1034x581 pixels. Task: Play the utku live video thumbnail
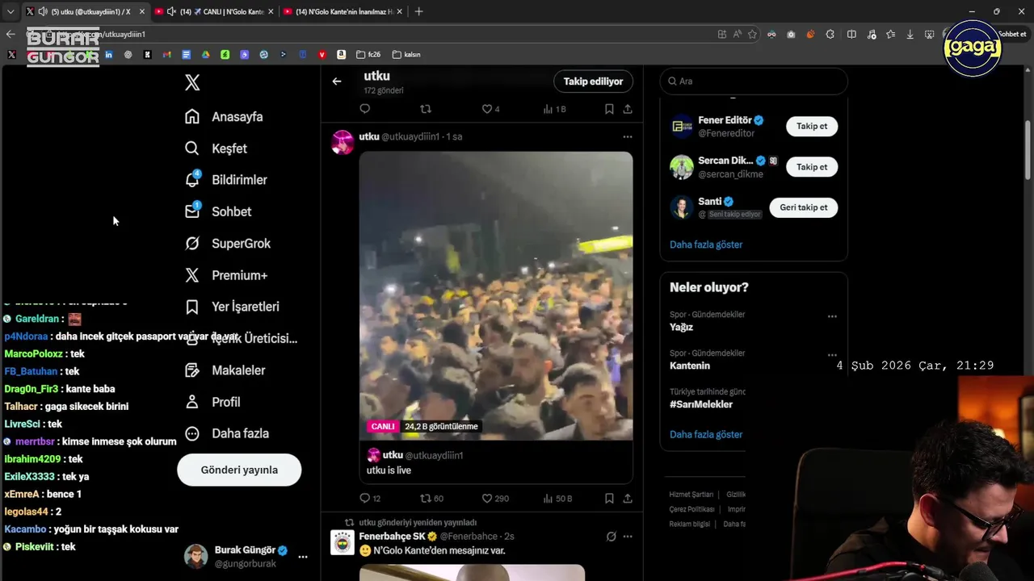[x=496, y=296]
